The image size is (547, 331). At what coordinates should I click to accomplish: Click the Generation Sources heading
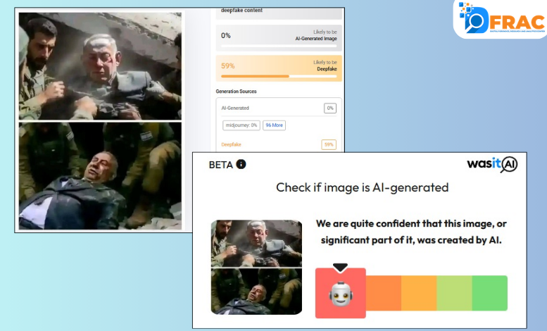[236, 92]
